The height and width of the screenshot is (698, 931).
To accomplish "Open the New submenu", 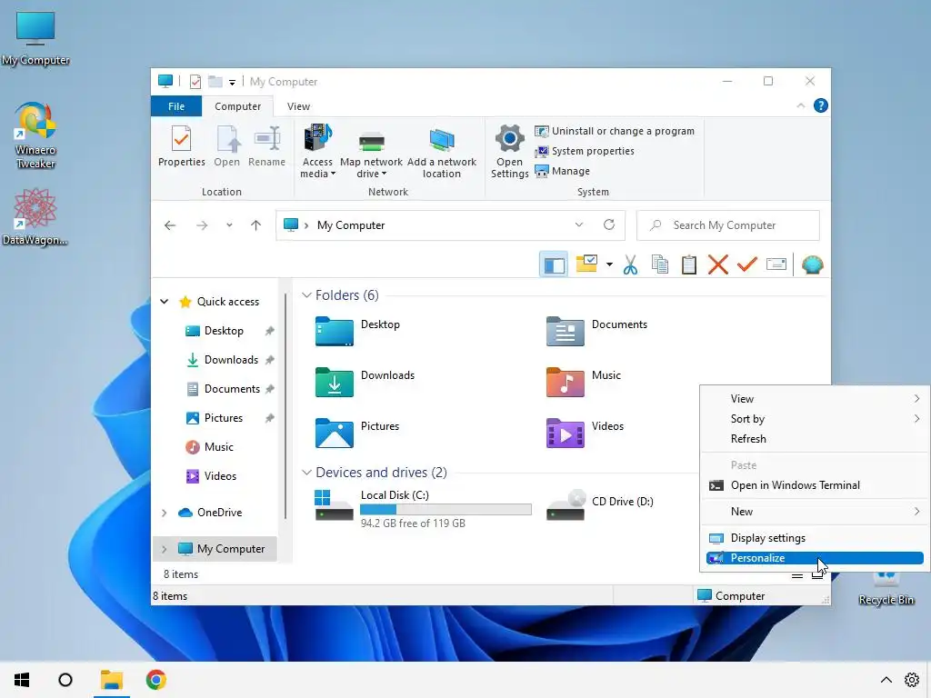I will click(x=815, y=512).
